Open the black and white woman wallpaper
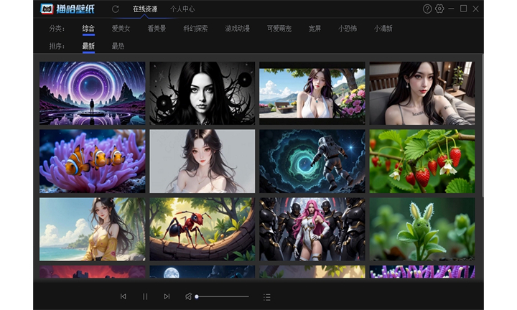 202,93
